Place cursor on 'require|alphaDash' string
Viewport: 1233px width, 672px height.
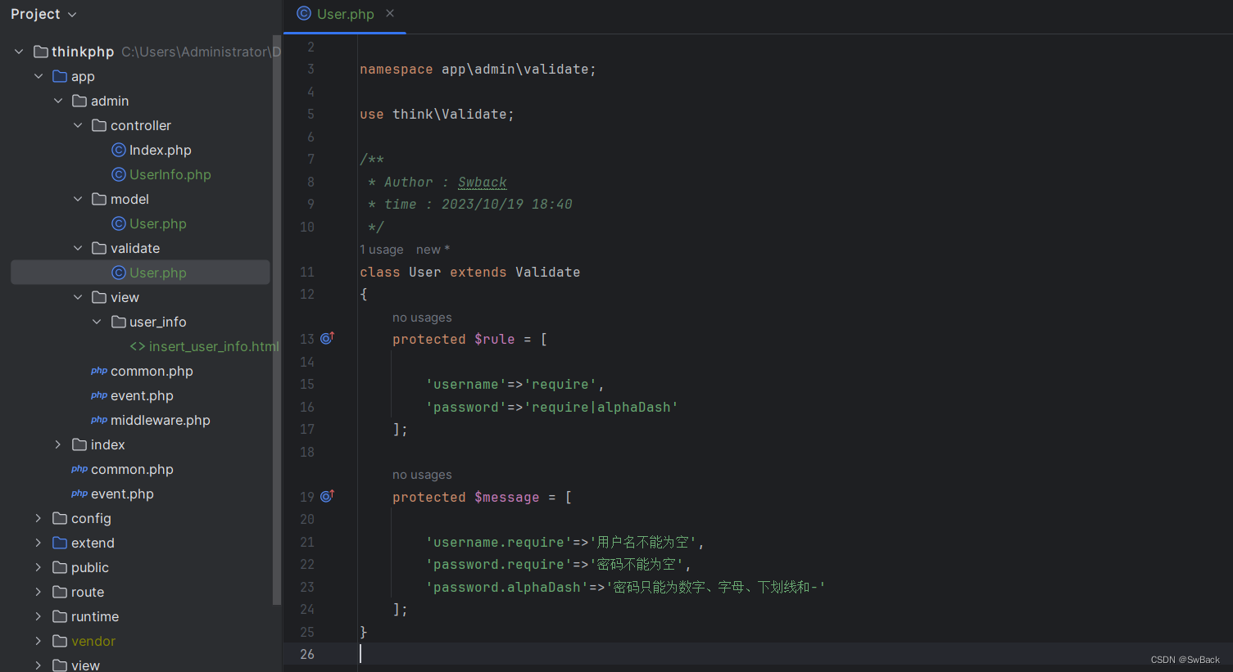click(x=601, y=407)
